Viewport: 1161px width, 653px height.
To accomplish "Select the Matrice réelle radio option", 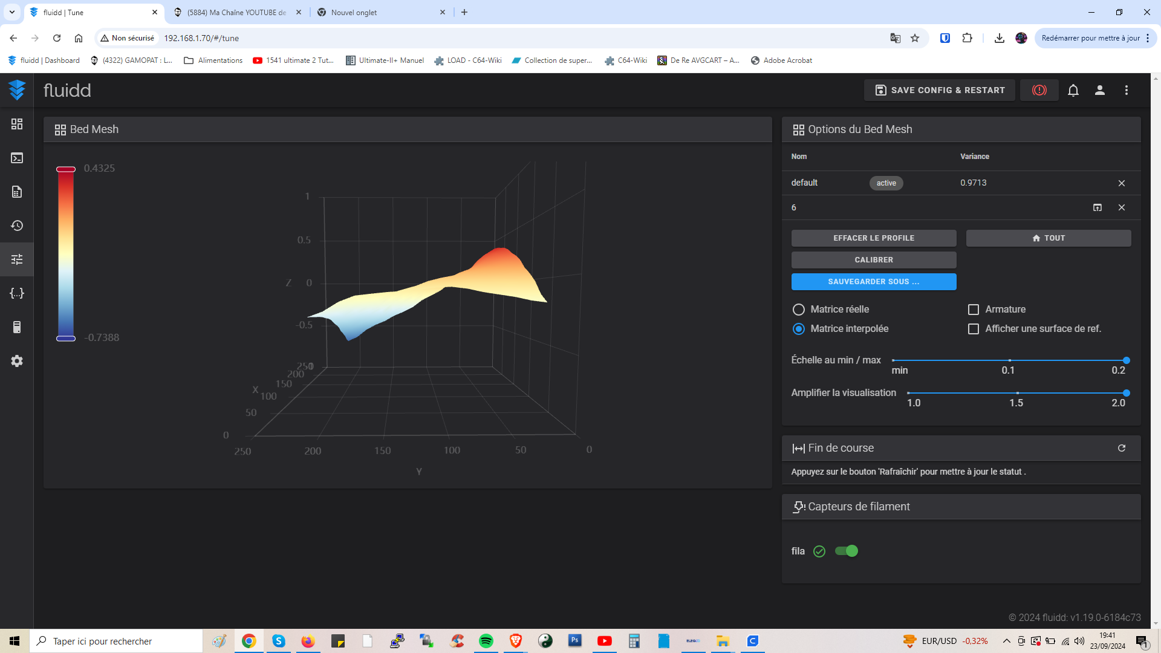I will (x=799, y=310).
